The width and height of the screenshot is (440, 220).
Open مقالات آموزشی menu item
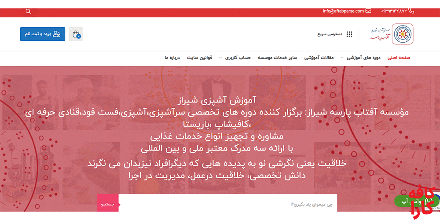[319, 58]
